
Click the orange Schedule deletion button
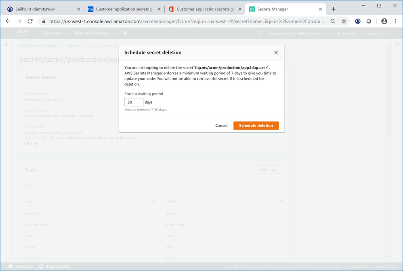[256, 126]
